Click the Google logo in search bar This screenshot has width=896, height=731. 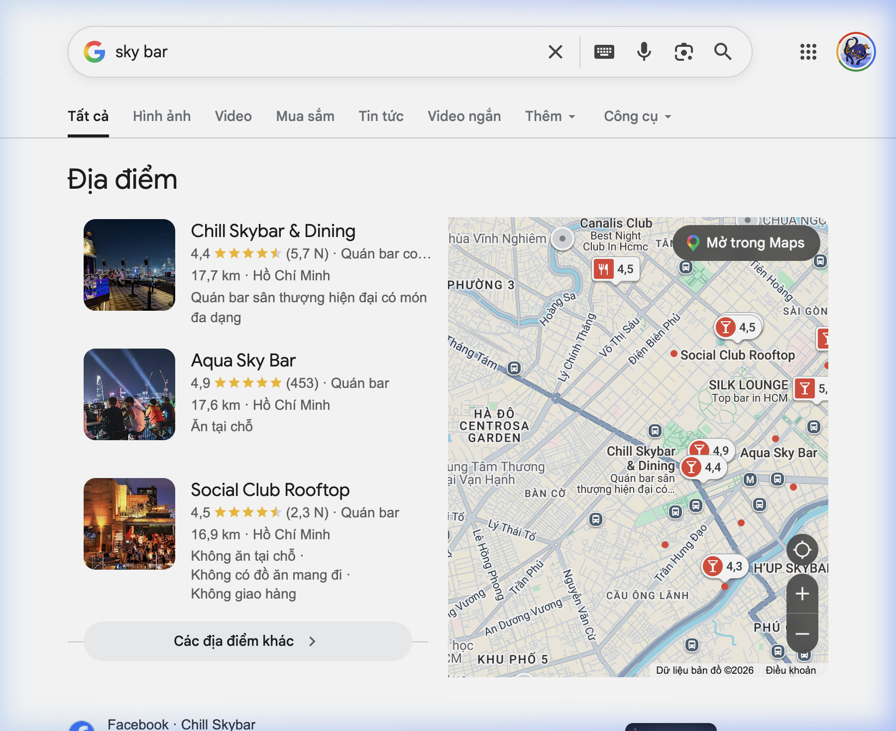95,52
